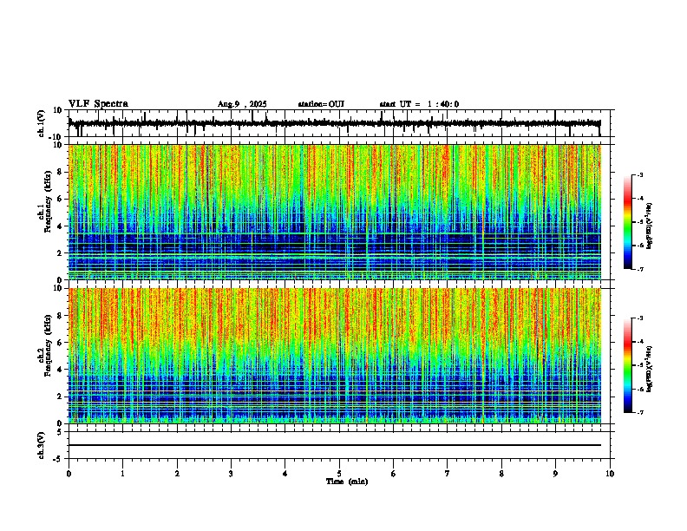Click the "-3" label on ch.2 color scale
Image resolution: width=687 pixels, height=531 pixels.
click(640, 318)
